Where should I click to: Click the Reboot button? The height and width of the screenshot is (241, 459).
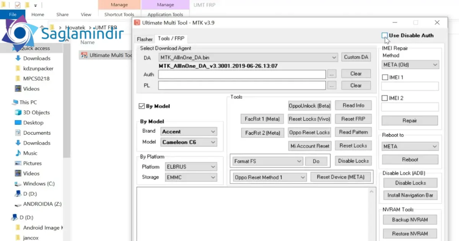coord(410,160)
